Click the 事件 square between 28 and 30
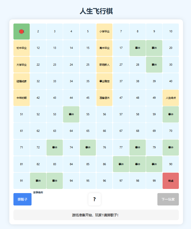The width and height of the screenshot is (191, 229). click(x=154, y=65)
